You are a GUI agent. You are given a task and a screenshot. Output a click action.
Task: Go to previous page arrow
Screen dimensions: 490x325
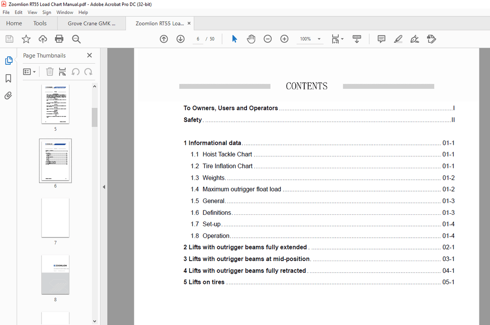point(164,39)
